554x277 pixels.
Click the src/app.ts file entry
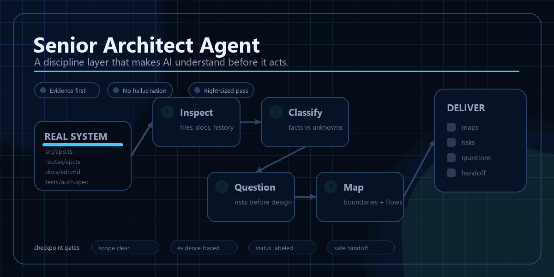coord(59,151)
